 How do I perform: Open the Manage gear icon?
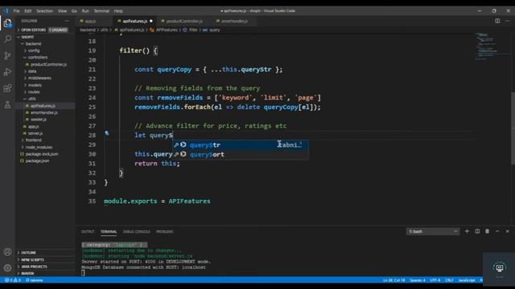[x=7, y=268]
